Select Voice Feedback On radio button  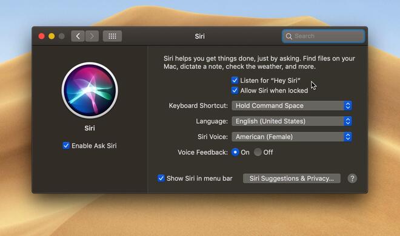235,152
